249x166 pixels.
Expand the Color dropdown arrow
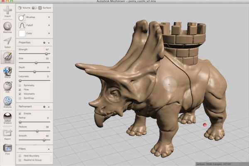[x=49, y=34]
